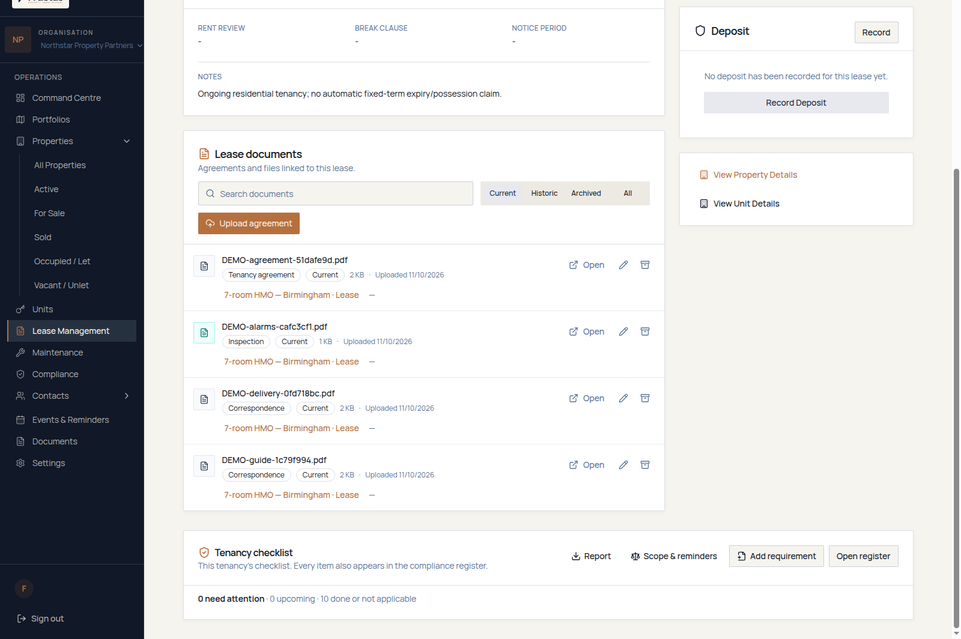The width and height of the screenshot is (961, 639).
Task: Click file icon of DEMO-delivery-0fd718bc.pdf
Action: click(x=204, y=399)
